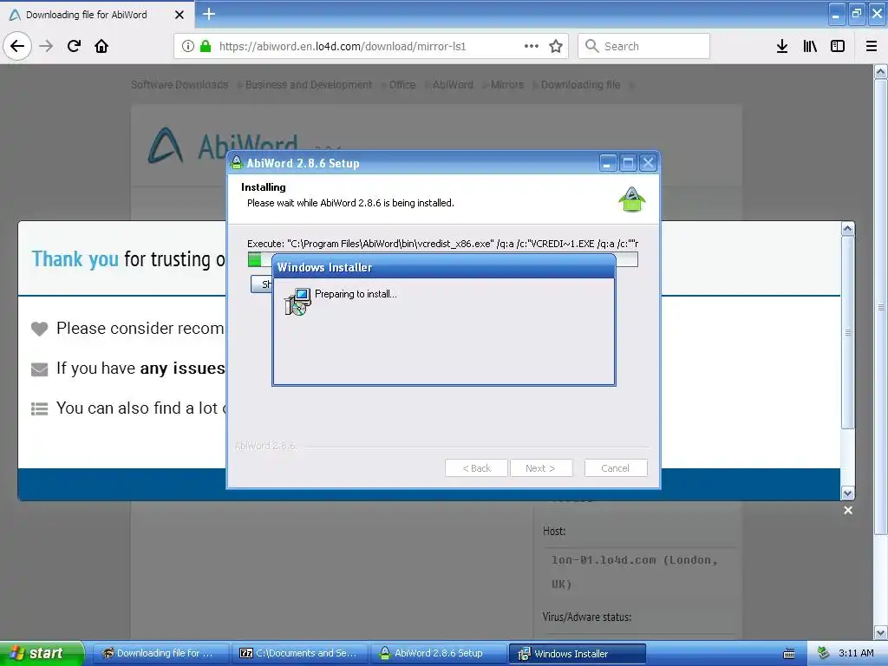The height and width of the screenshot is (666, 888).
Task: Click the popup scrollbar up arrow
Action: [847, 229]
